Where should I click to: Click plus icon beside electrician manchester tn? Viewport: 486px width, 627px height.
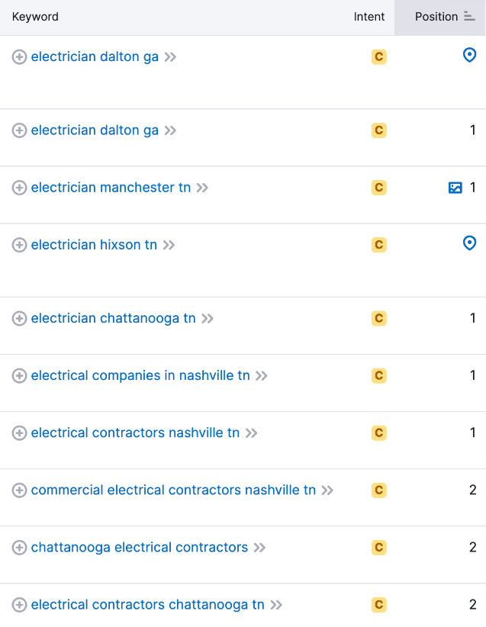(19, 188)
